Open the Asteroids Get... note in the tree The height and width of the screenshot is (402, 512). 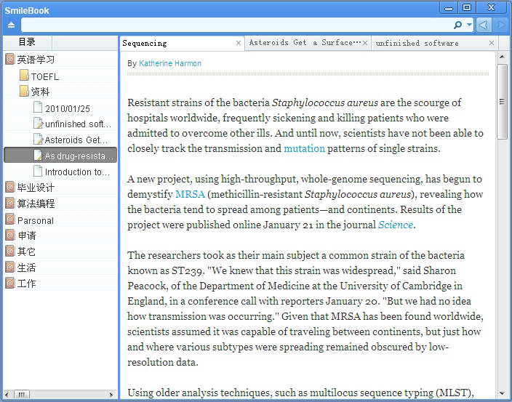click(x=76, y=140)
